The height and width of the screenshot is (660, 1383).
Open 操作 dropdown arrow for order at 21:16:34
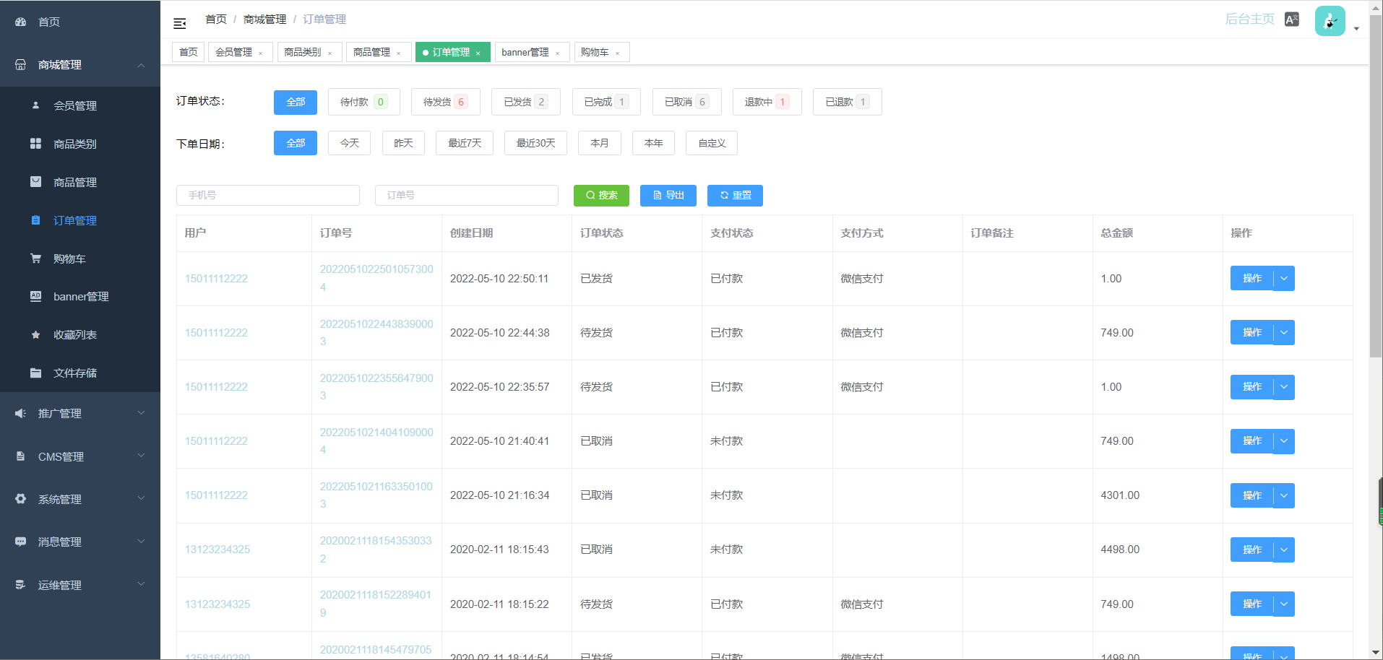tap(1284, 495)
